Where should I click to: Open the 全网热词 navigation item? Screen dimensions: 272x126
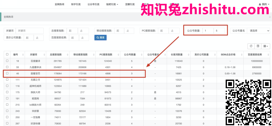[x=59, y=4]
